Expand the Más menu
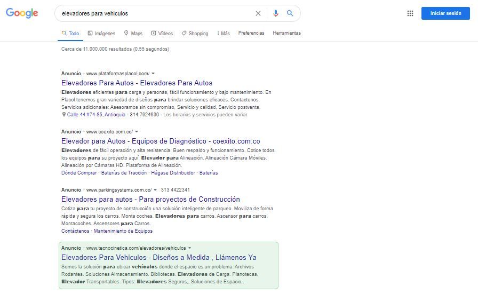This screenshot has width=478, height=294. tap(224, 33)
